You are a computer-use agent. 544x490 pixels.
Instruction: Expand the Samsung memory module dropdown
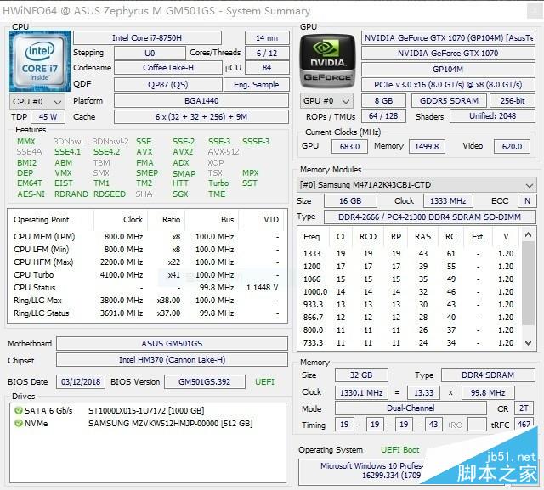[x=416, y=184]
